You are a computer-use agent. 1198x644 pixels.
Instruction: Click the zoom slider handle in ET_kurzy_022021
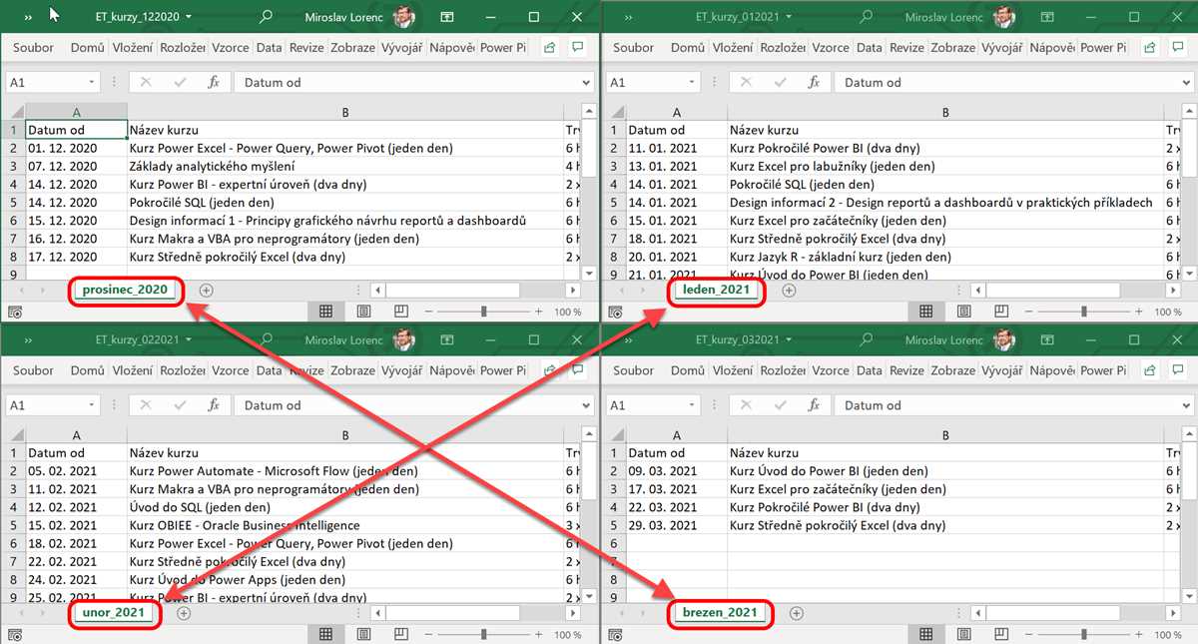[483, 634]
